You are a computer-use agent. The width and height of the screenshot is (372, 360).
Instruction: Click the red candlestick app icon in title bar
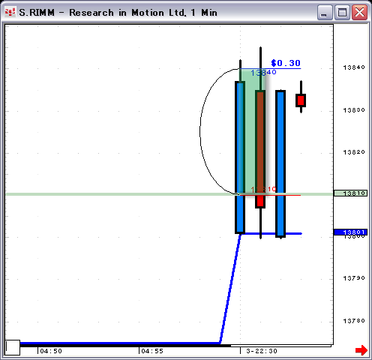(10, 12)
